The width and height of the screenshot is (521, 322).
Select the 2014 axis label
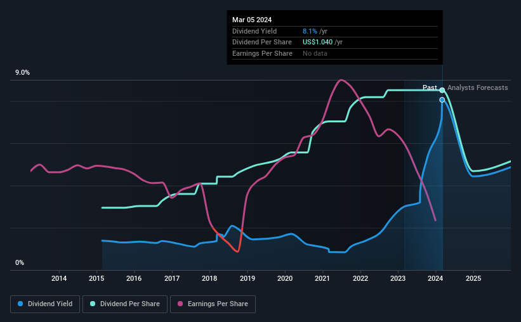click(59, 278)
